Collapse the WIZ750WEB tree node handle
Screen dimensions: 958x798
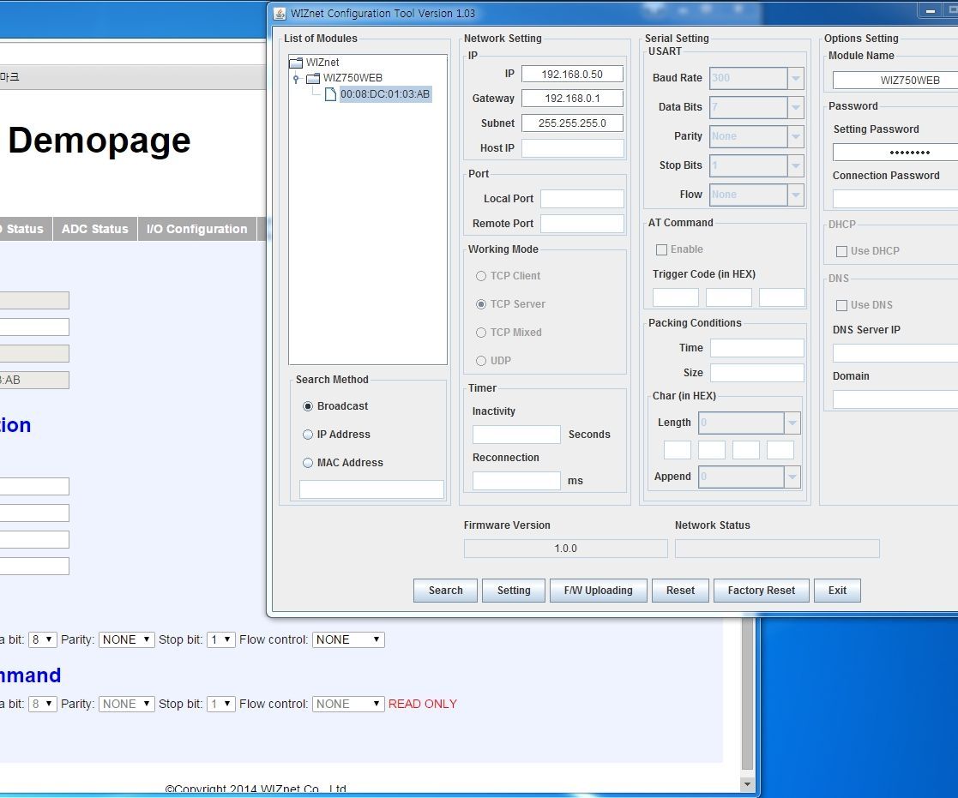[x=297, y=78]
